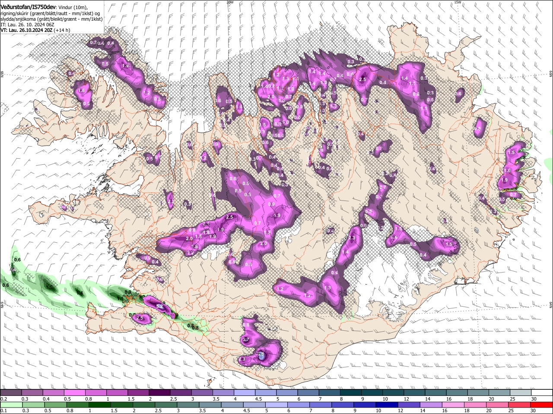Screen dimensions: 553x414
Task: Click the VT: Lau. 26.10.2024 20Z (+14 h) line
Action: point(35,30)
